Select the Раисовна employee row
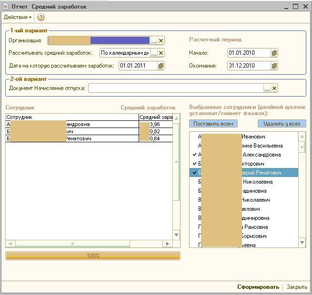Viewport: 312px width, 295px height. coord(244,227)
